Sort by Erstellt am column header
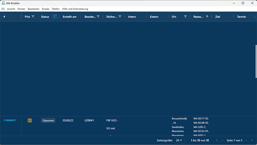 click(70, 17)
